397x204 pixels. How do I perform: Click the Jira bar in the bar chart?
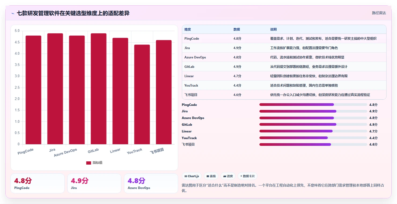[55, 89]
